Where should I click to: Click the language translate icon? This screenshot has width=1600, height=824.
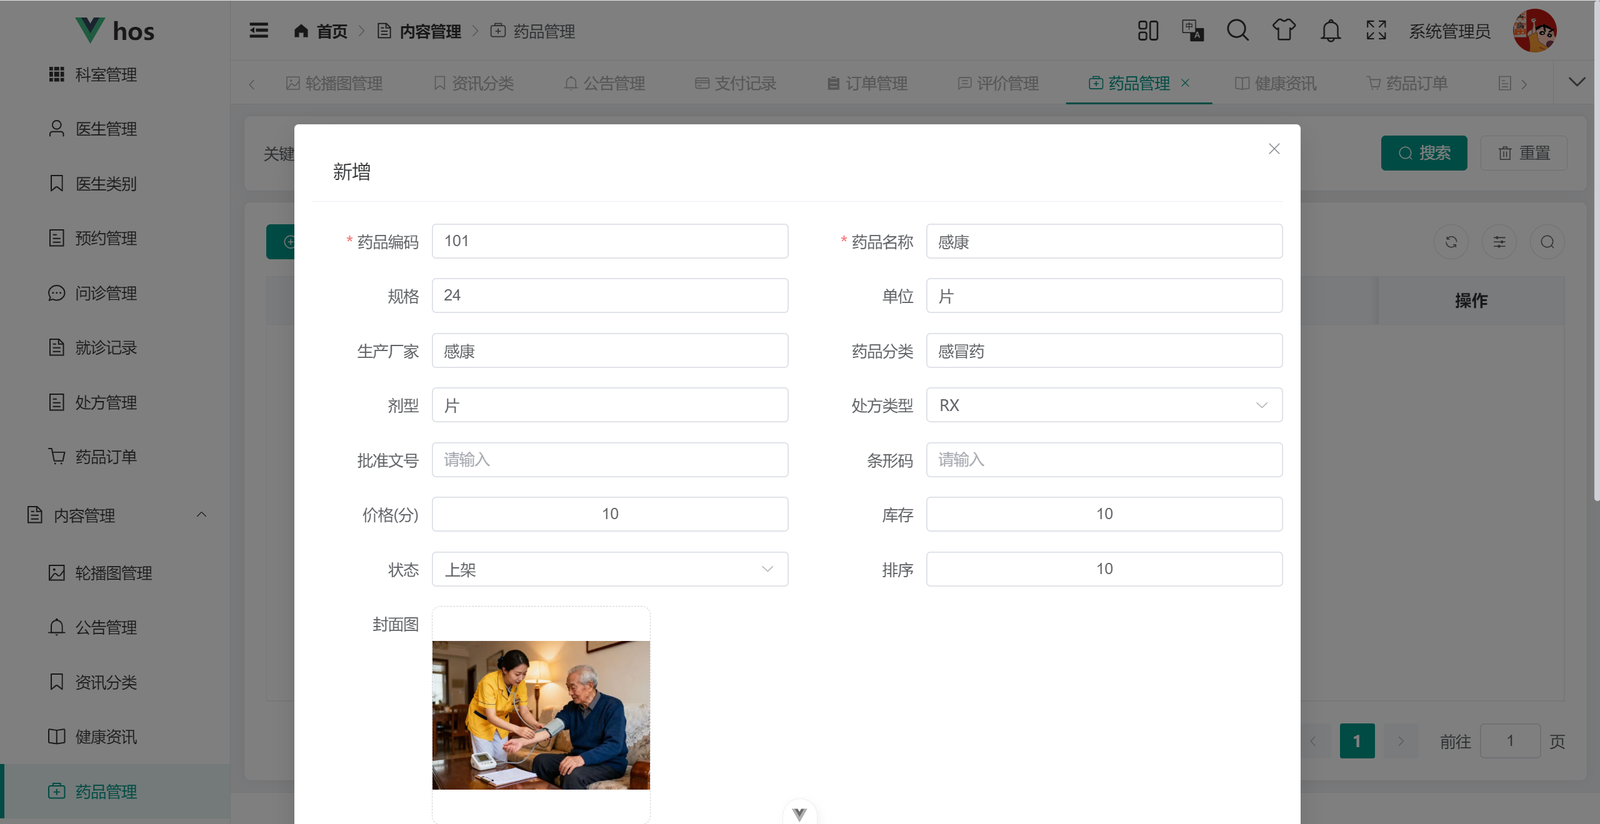pyautogui.click(x=1192, y=31)
